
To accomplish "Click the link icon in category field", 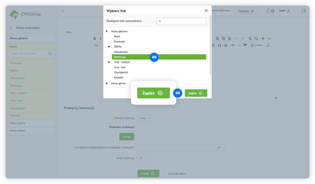I will tap(219, 148).
